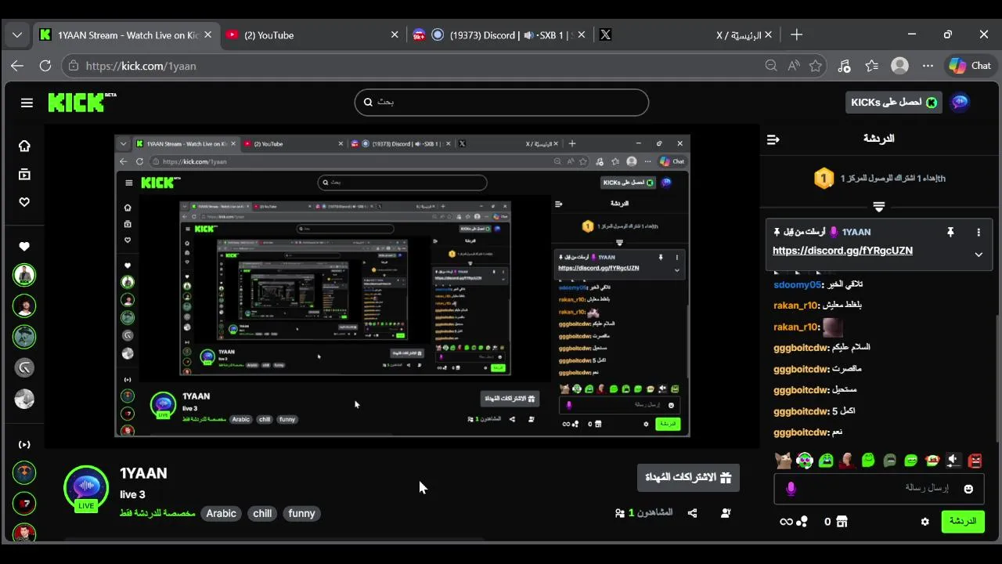Send the mute speaker emote
Screen dimensions: 1002x564
953,460
